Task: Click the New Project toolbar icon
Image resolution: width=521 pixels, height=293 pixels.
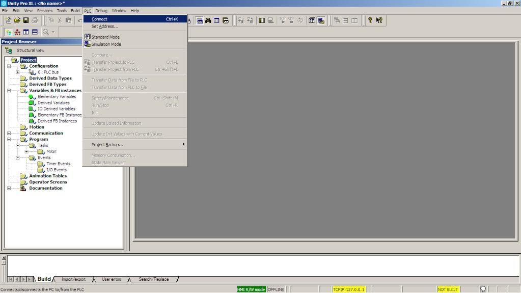Action: (x=8, y=20)
